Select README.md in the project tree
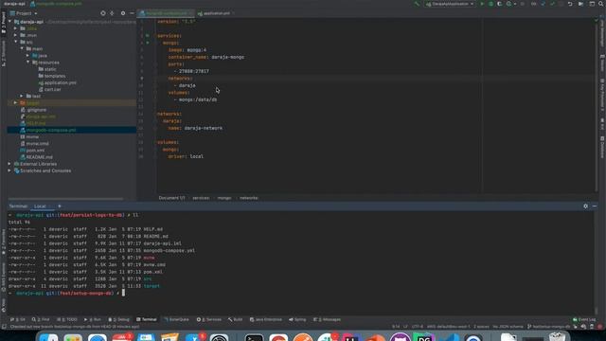The image size is (606, 341). pos(39,157)
